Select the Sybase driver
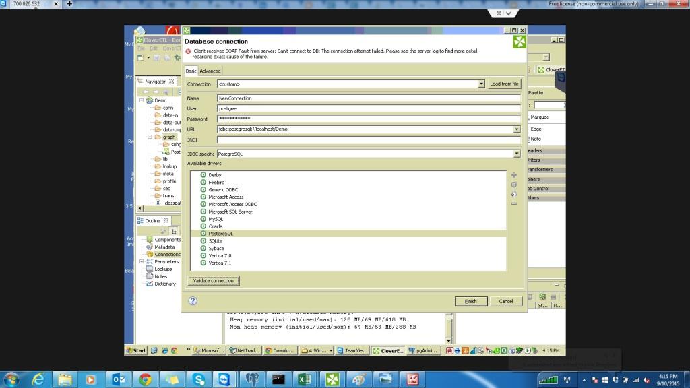This screenshot has width=690, height=388. click(216, 248)
